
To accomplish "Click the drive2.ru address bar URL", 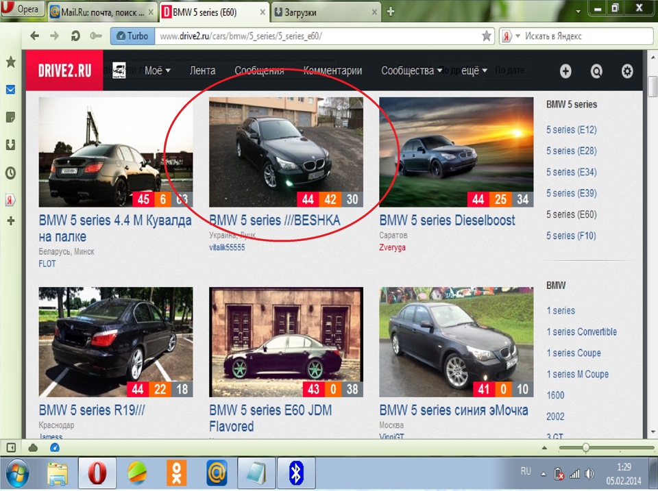I will tap(241, 36).
